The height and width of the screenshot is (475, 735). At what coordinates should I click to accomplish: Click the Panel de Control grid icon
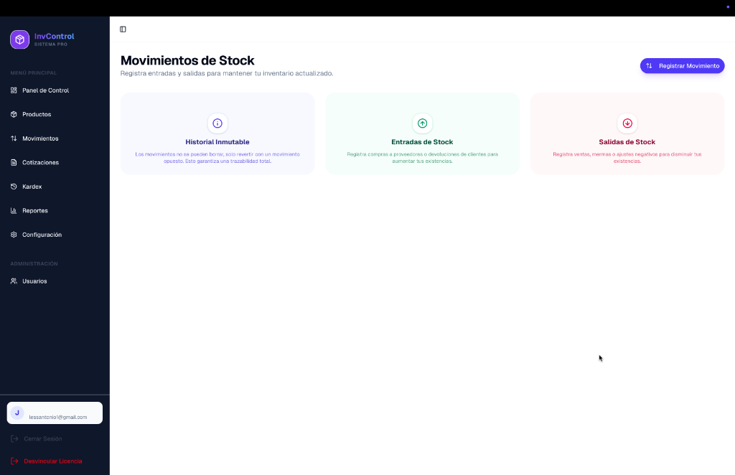(x=14, y=90)
